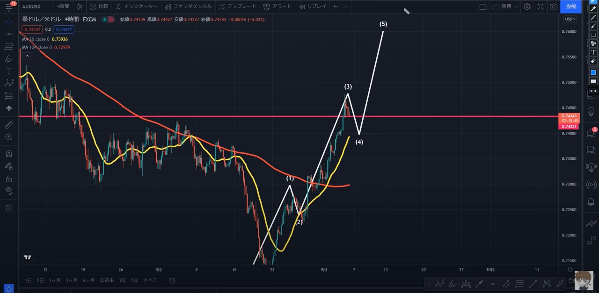Open the インジケーター indicators menu
Screen dimensions: 599x293
(137, 7)
